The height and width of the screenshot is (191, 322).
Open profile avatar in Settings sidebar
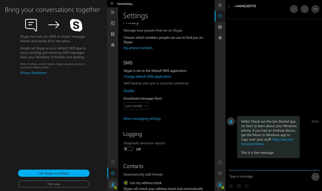(113, 185)
